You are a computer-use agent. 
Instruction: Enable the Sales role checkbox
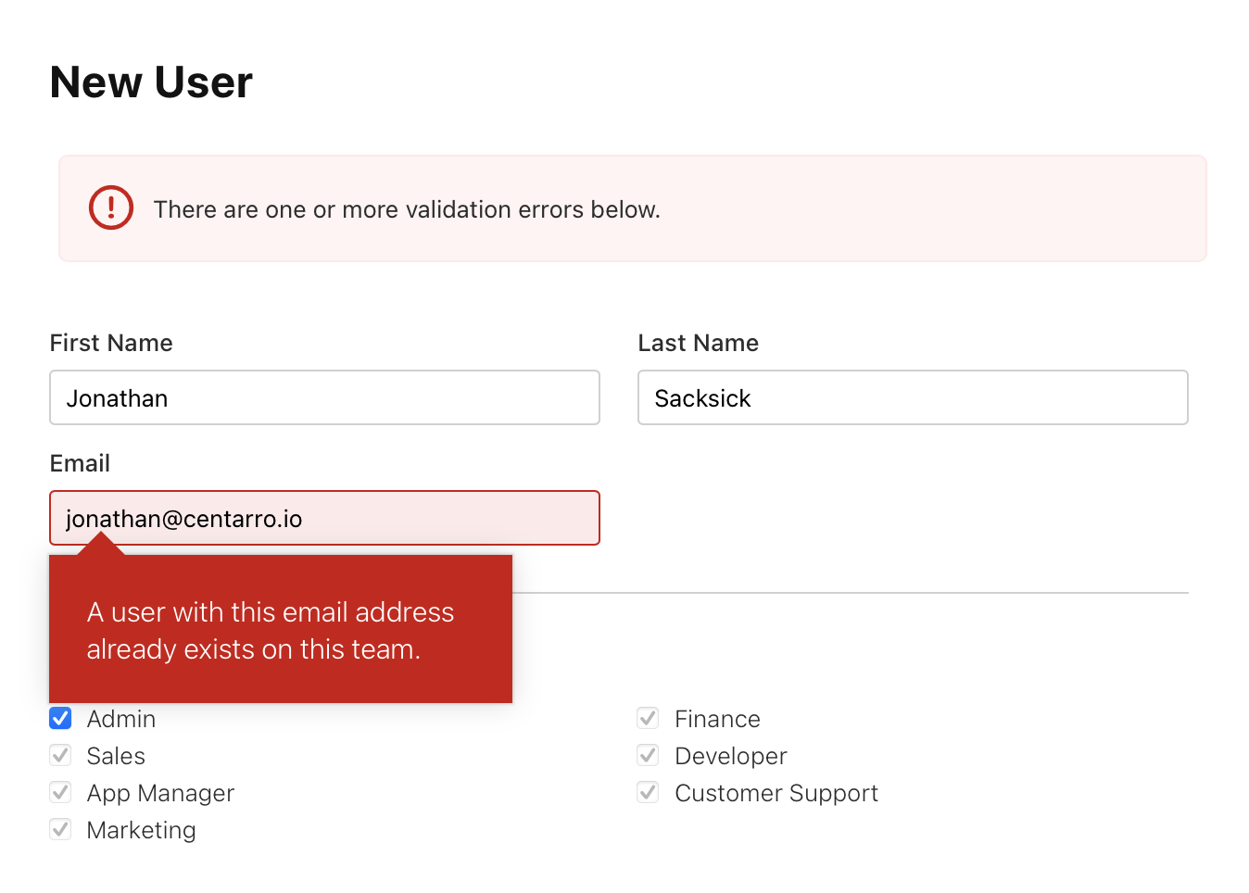click(60, 755)
